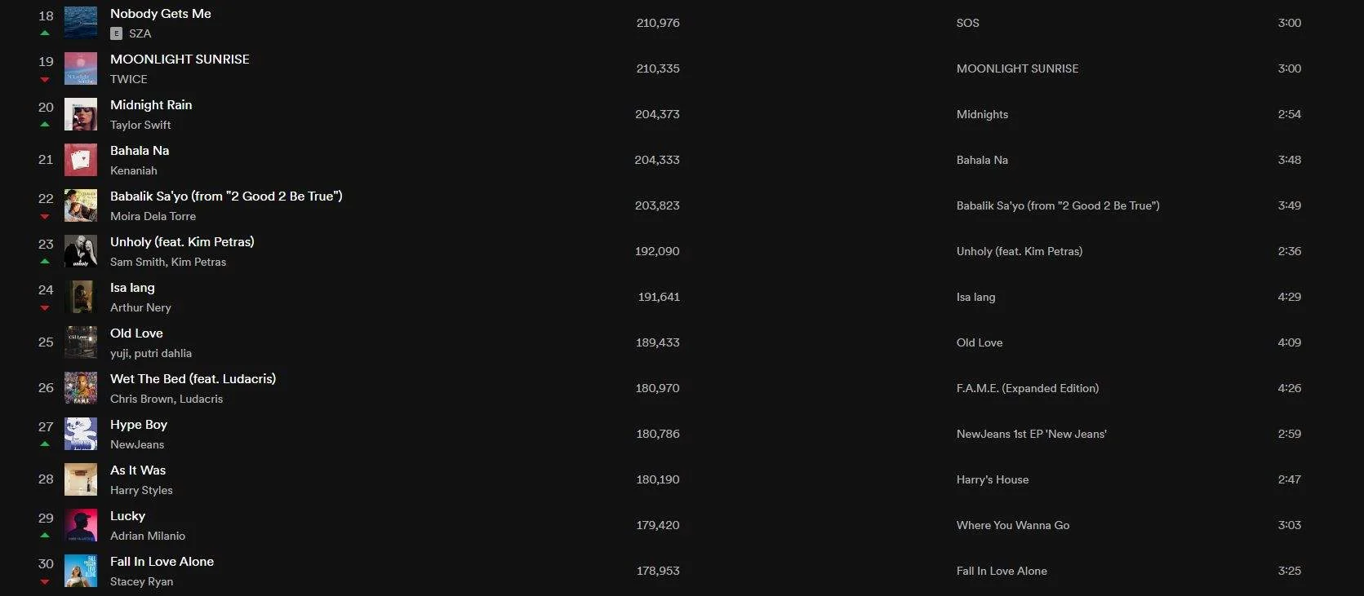
Task: Open the Midnights album link
Action: pyautogui.click(x=982, y=114)
